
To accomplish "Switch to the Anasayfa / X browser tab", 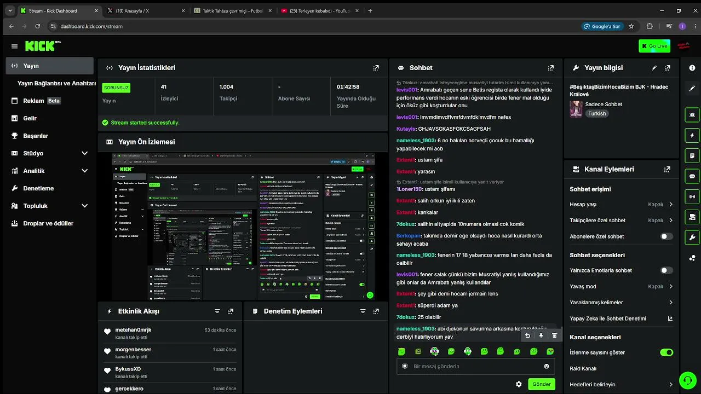I will 145,10.
